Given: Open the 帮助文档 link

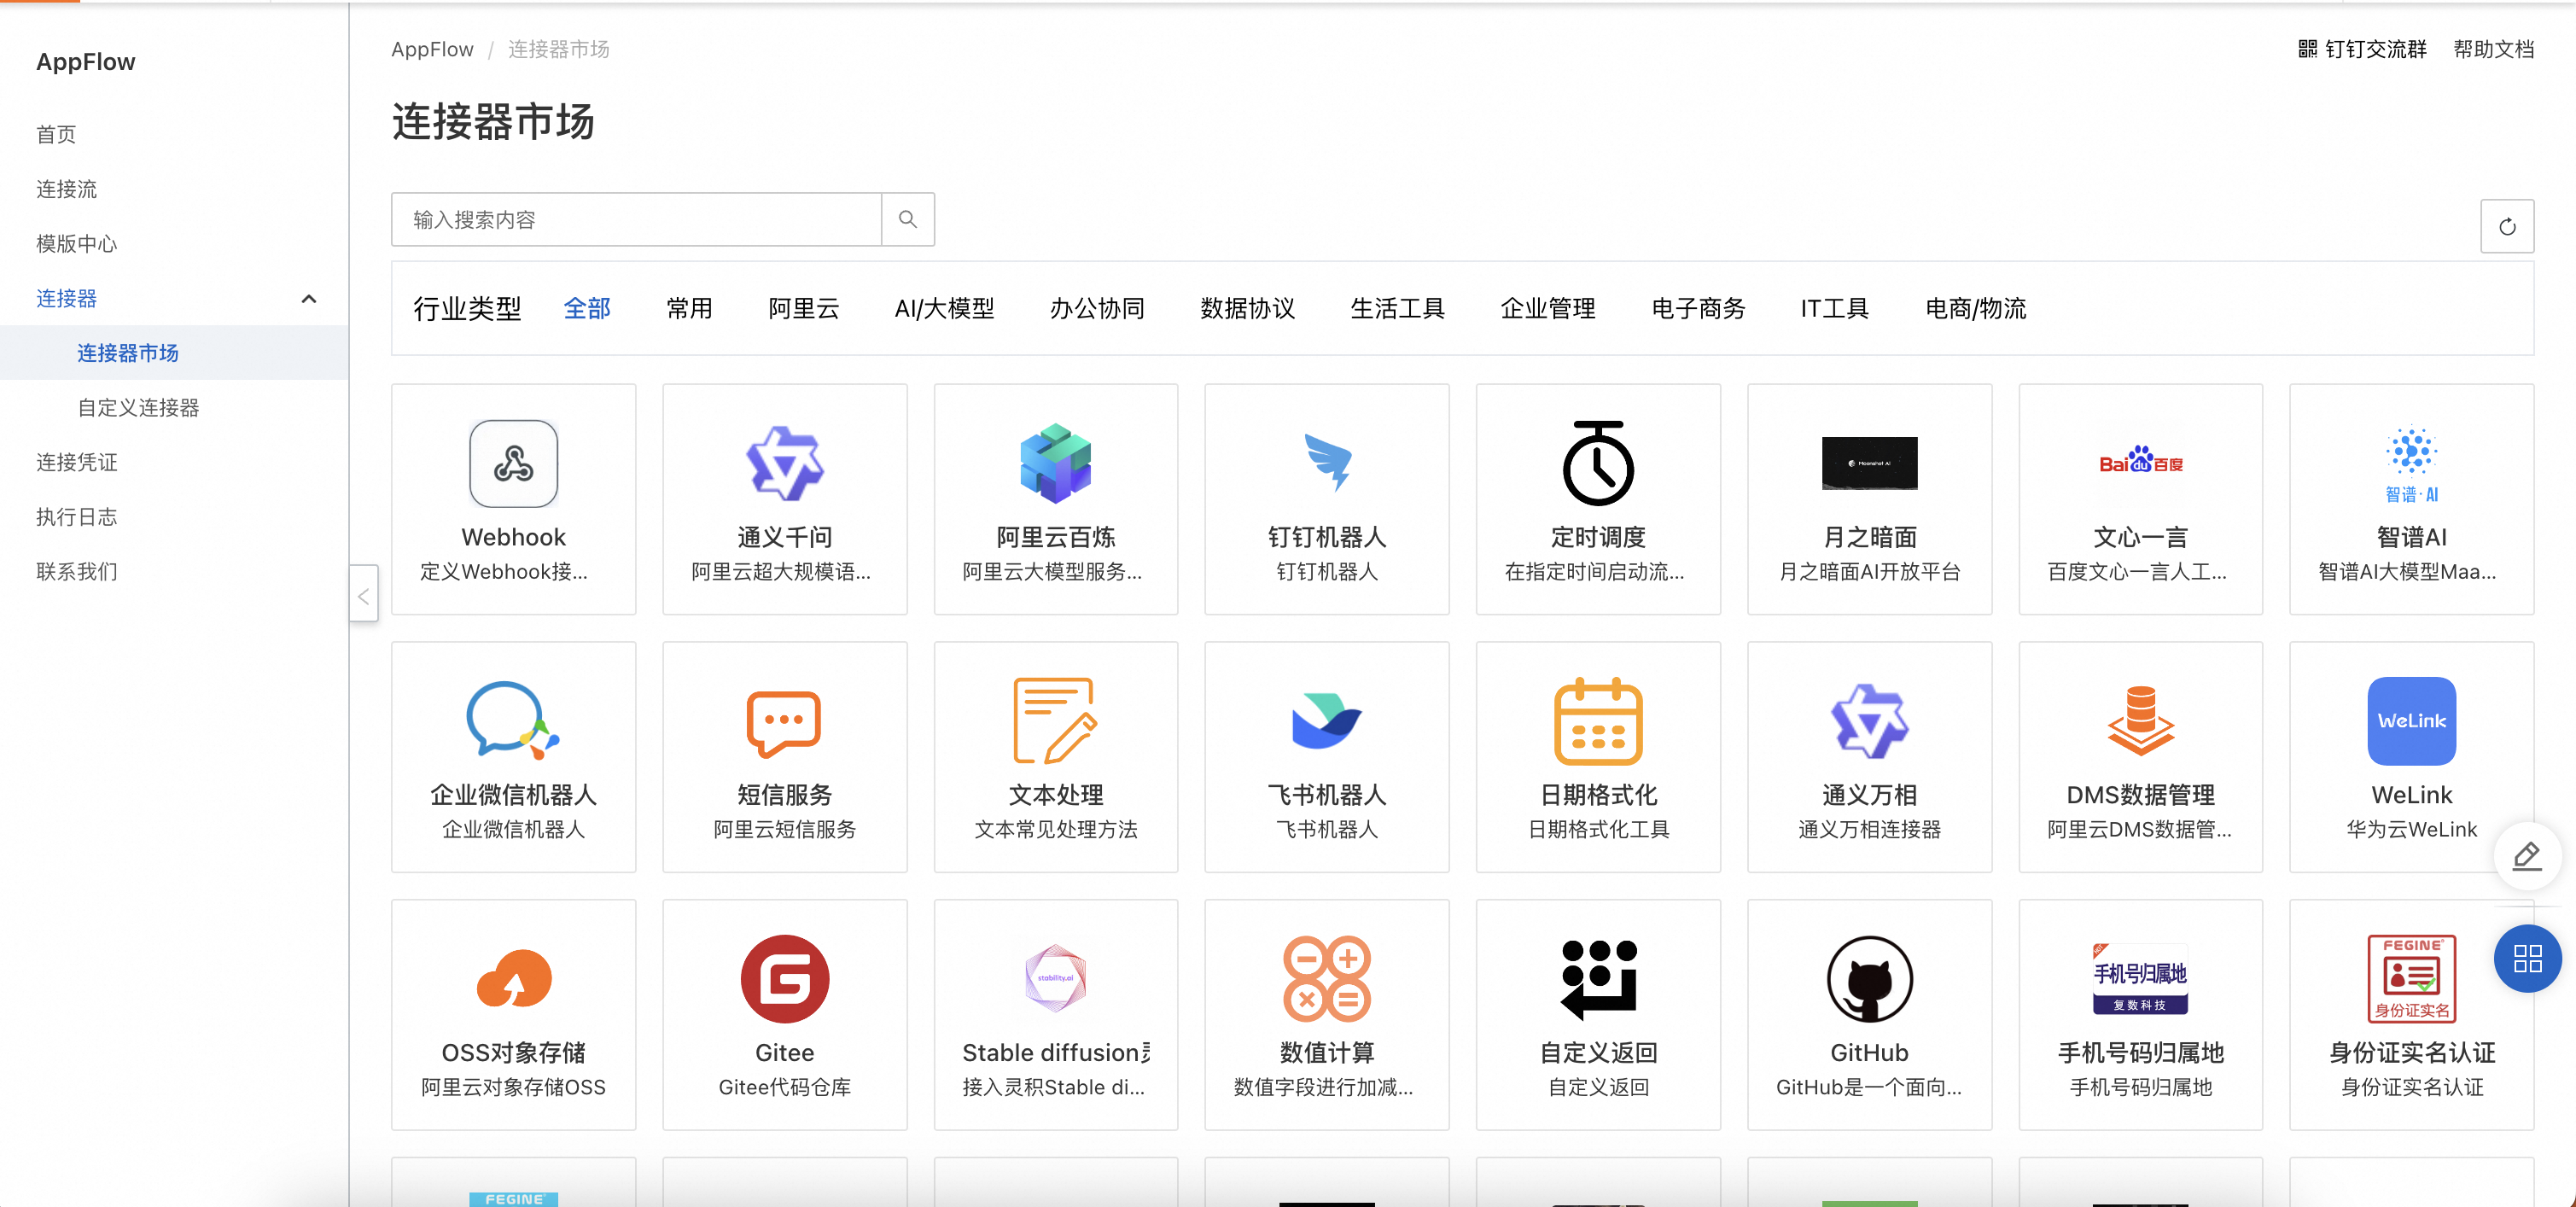Looking at the screenshot, I should coord(2492,49).
